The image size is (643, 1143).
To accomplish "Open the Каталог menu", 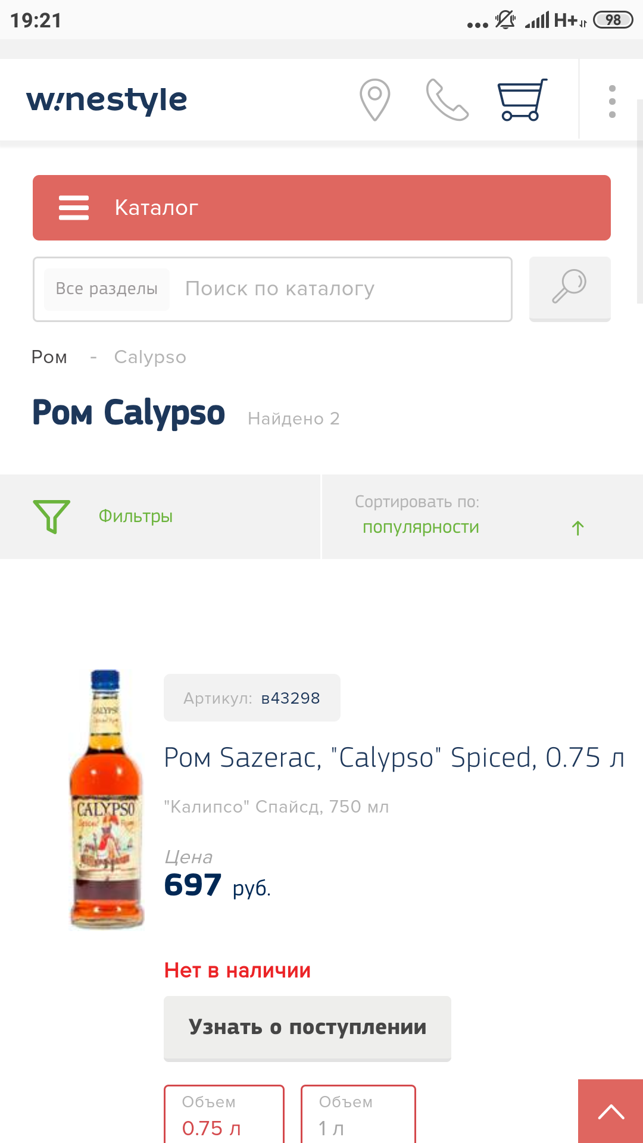I will (321, 208).
